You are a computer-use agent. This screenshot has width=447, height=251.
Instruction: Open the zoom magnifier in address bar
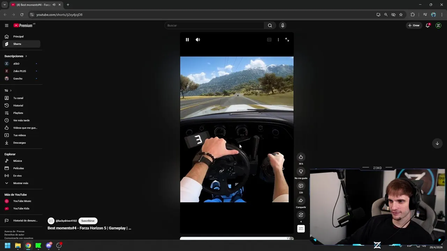coord(386,15)
